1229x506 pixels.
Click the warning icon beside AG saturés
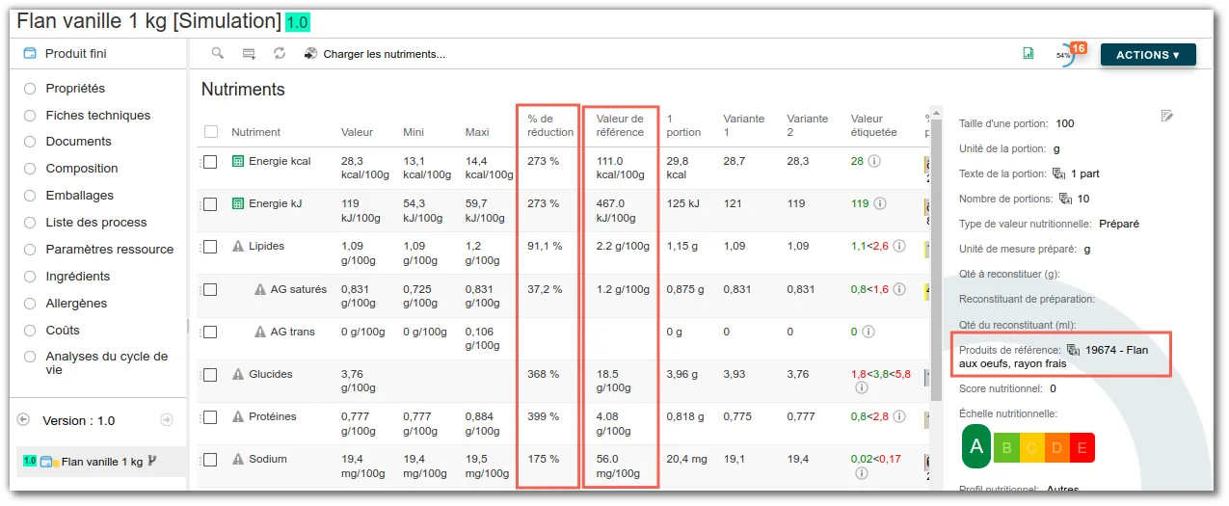(x=260, y=288)
